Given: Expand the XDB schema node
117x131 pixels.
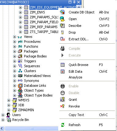Looking at the screenshot, I should coord(9,105).
